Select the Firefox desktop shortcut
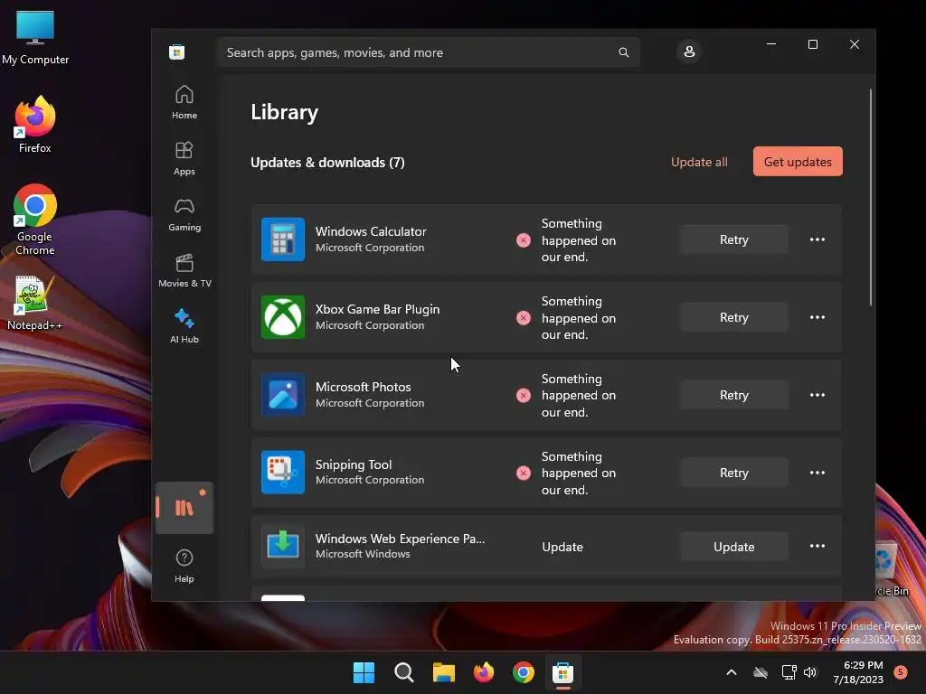Image resolution: width=926 pixels, height=694 pixels. pos(35,125)
